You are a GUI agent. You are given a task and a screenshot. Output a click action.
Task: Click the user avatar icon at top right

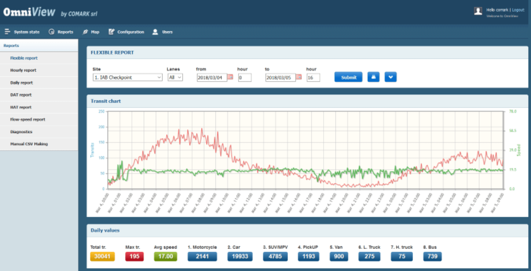pyautogui.click(x=478, y=11)
